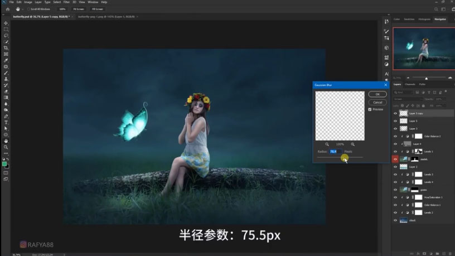Click zoom-out magnifier in Gaussian Blur preview
The width and height of the screenshot is (455, 256).
tap(327, 144)
